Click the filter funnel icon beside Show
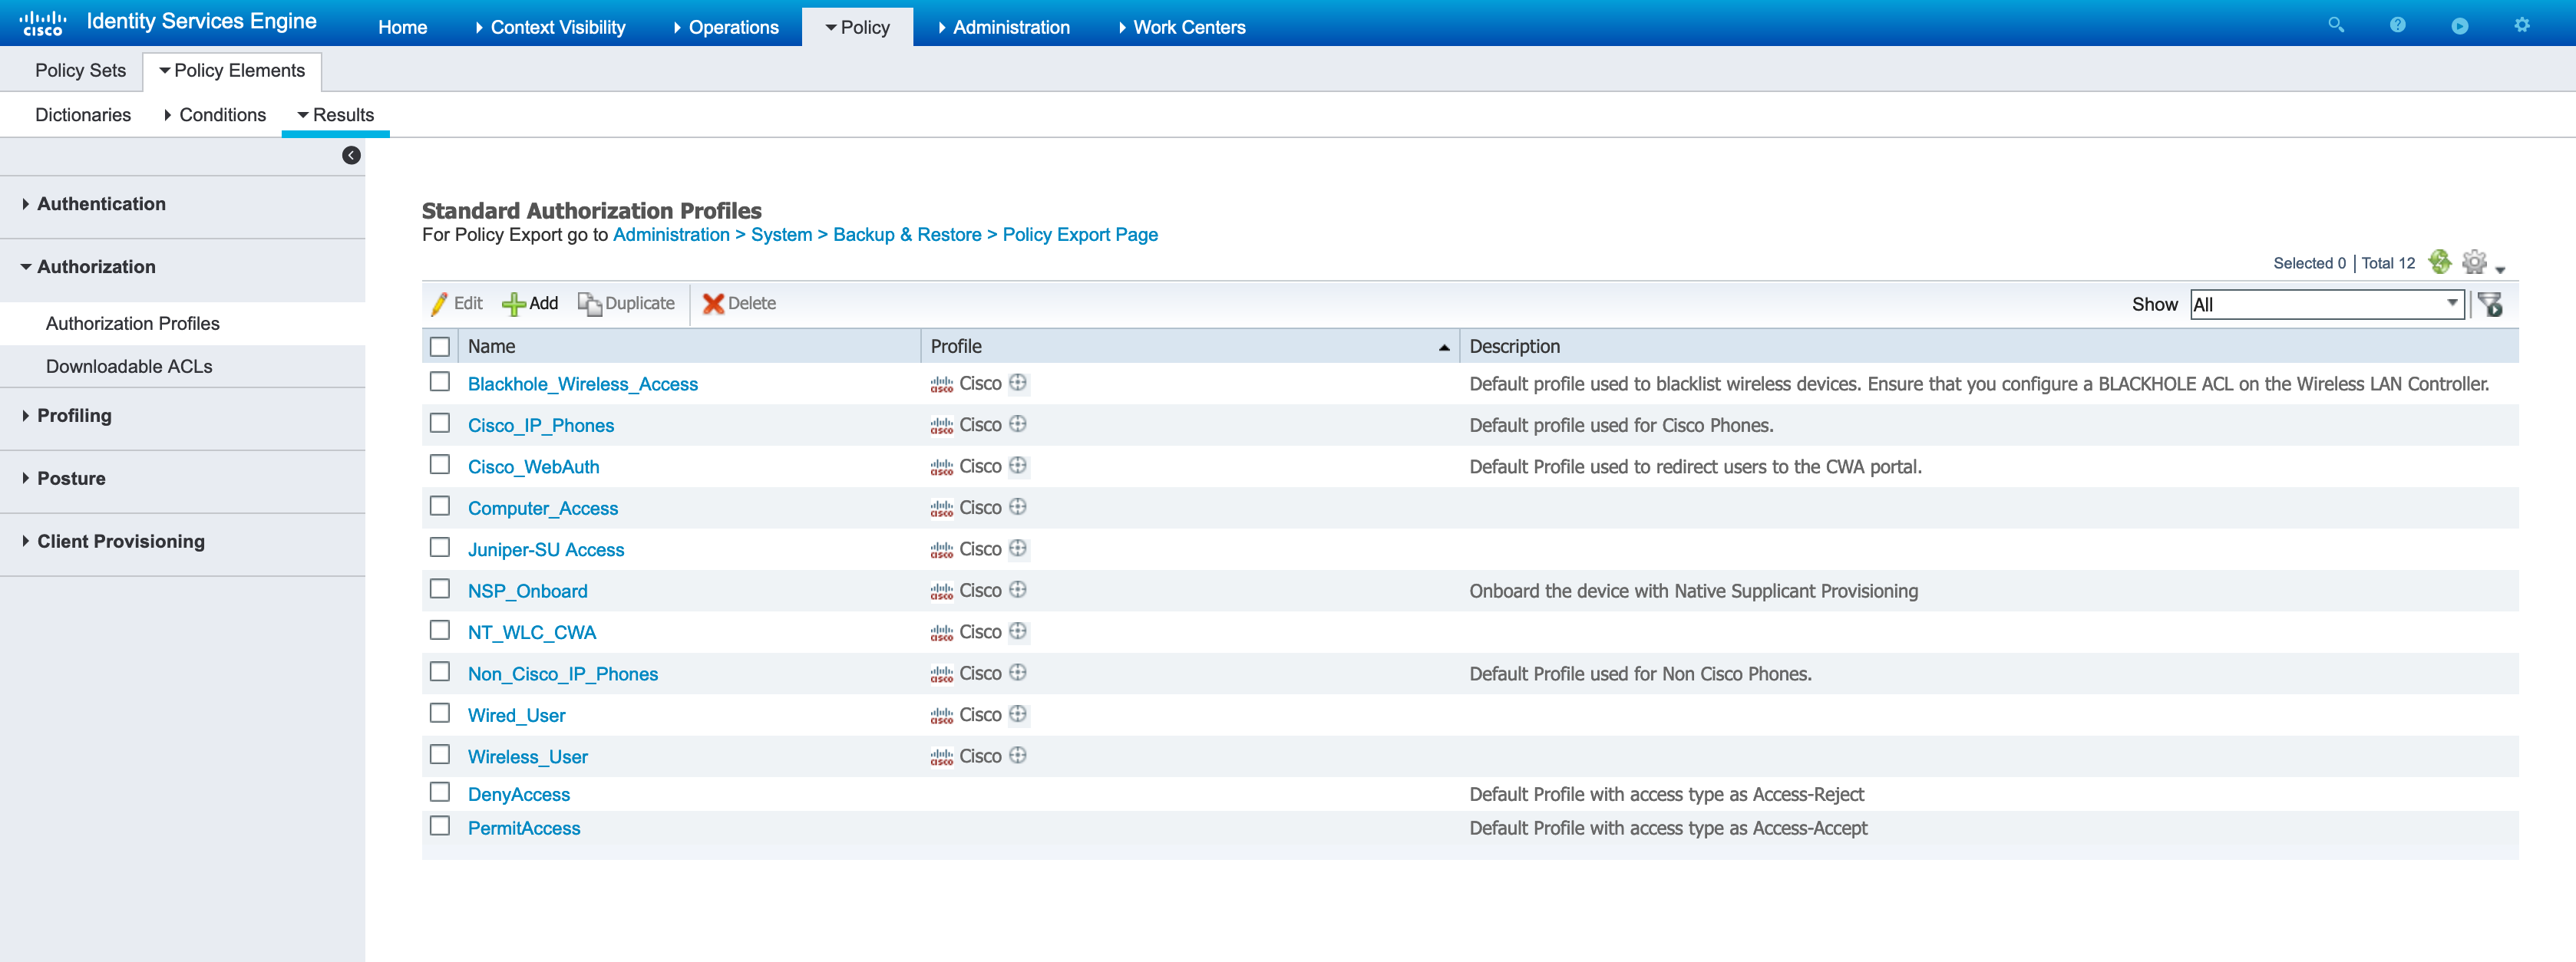The height and width of the screenshot is (962, 2576). coord(2490,304)
